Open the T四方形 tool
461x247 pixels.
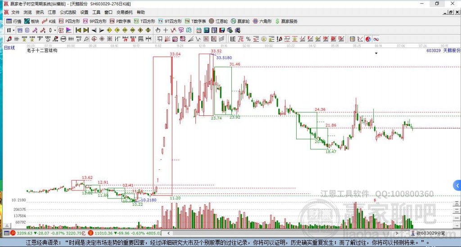pyautogui.click(x=145, y=21)
